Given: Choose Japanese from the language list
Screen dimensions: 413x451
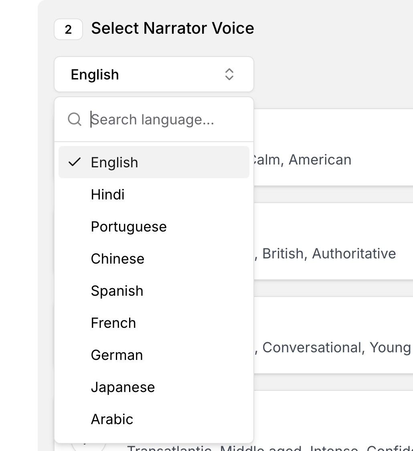Looking at the screenshot, I should [x=154, y=387].
